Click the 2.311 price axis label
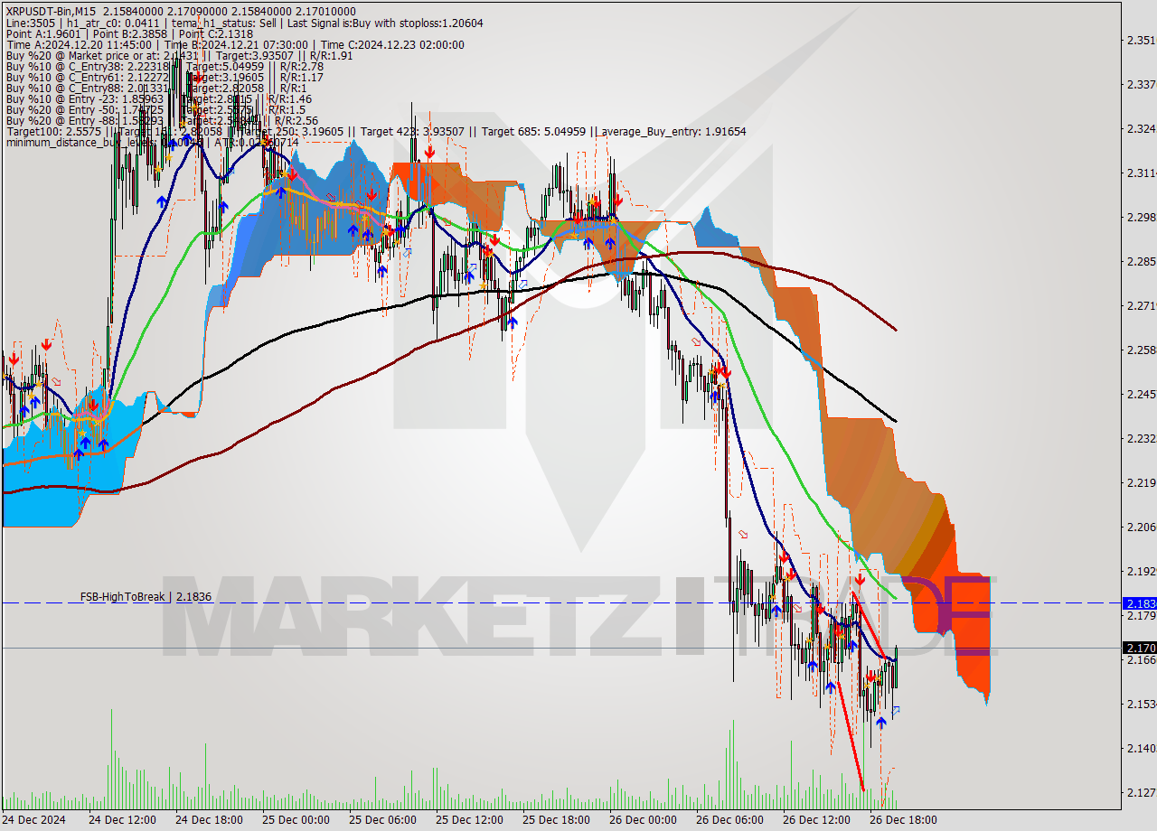The width and height of the screenshot is (1157, 831). point(1141,173)
